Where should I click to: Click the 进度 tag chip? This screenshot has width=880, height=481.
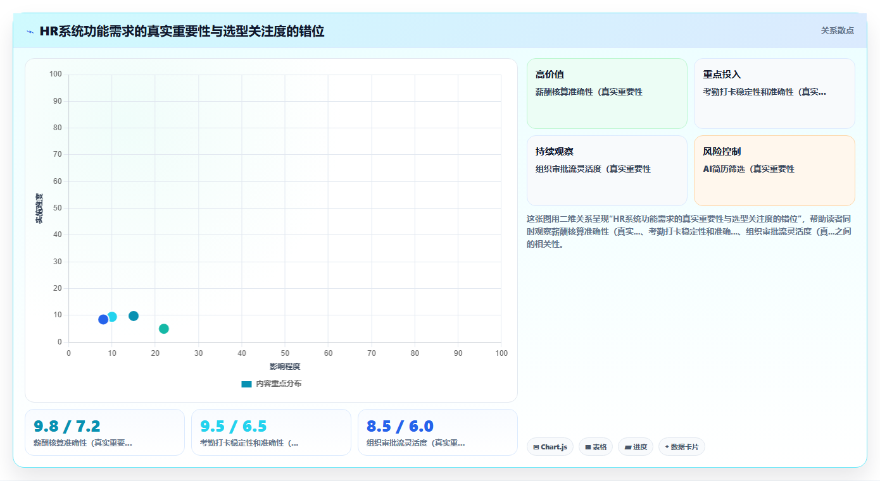click(x=636, y=447)
